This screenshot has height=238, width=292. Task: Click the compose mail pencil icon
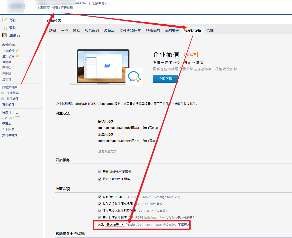[x=5, y=20]
